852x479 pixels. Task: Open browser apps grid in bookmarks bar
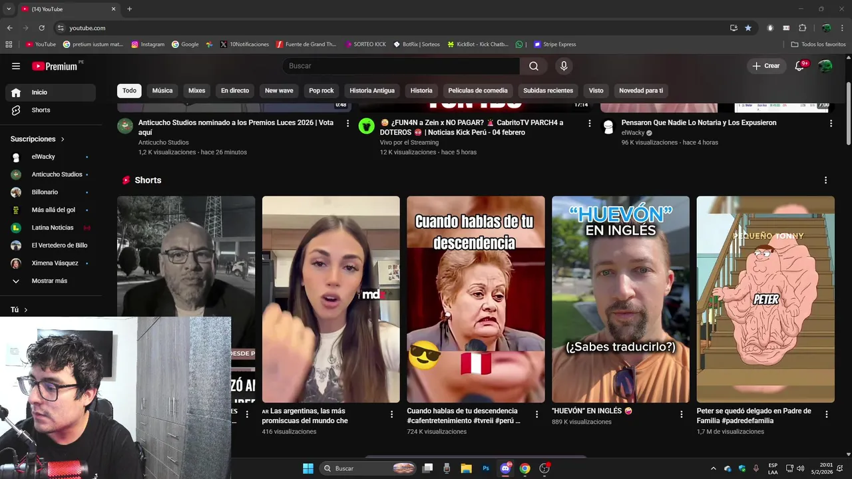coord(9,45)
